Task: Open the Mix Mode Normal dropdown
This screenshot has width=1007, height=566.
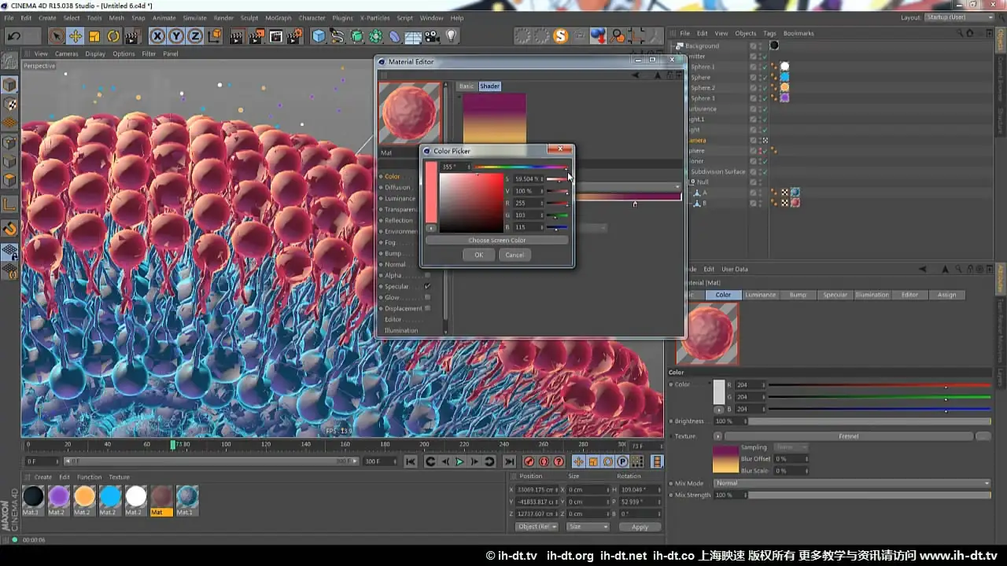Action: (x=852, y=483)
